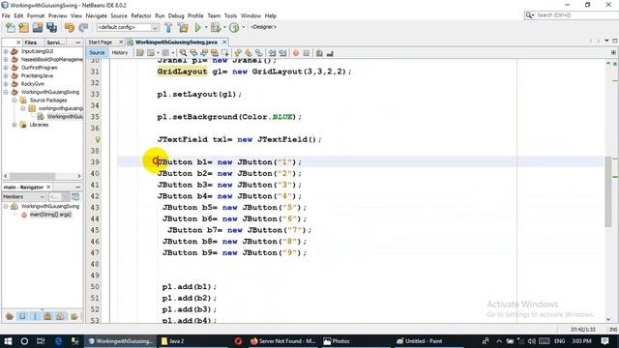
Task: Shift the line right in the editor toolbar
Action: click(282, 53)
